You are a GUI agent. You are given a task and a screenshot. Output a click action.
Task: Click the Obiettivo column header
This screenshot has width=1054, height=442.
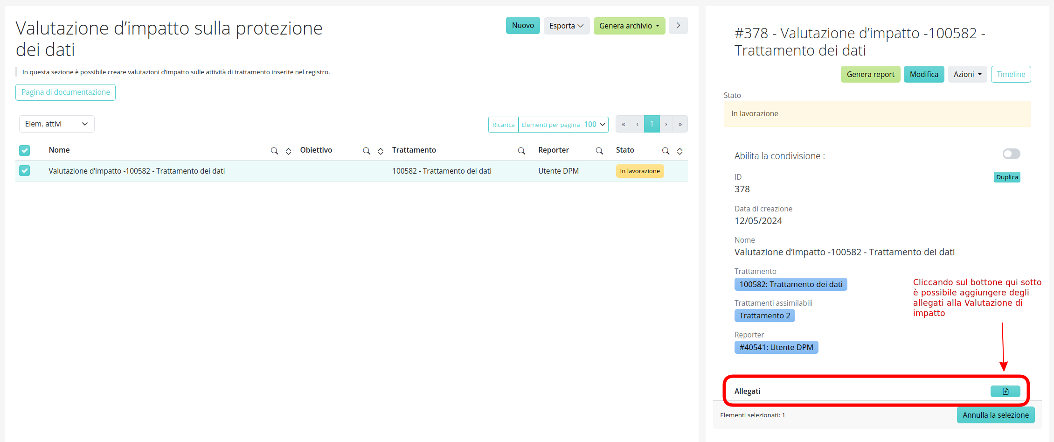pyautogui.click(x=316, y=150)
